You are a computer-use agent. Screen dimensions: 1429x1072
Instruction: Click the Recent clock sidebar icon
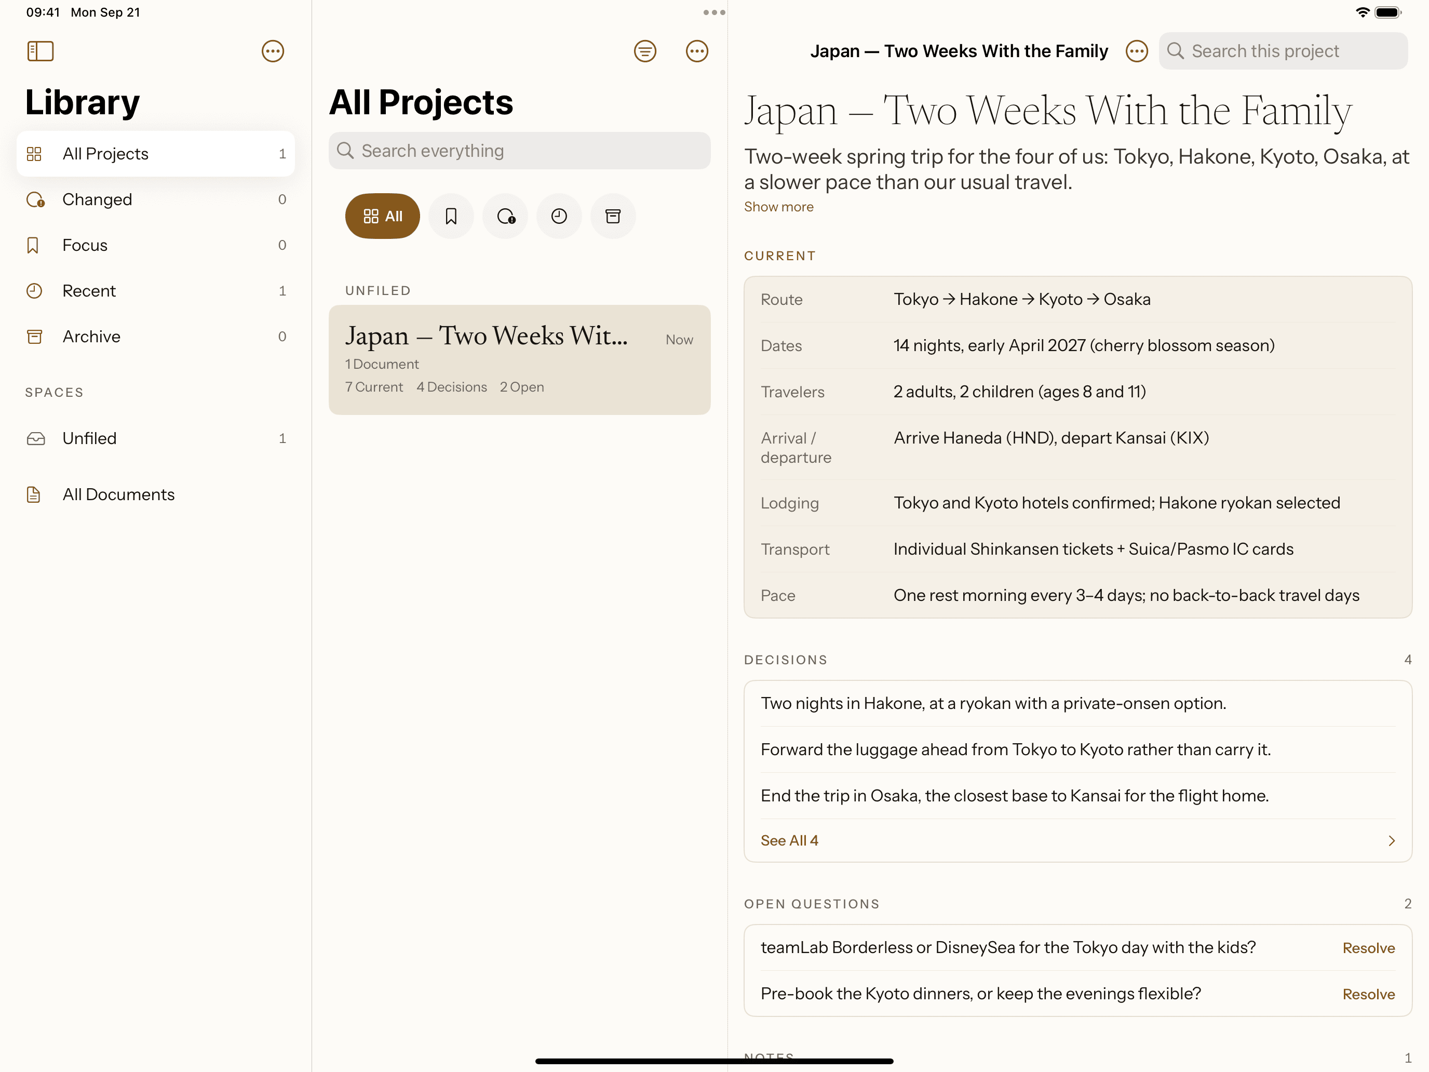34,291
